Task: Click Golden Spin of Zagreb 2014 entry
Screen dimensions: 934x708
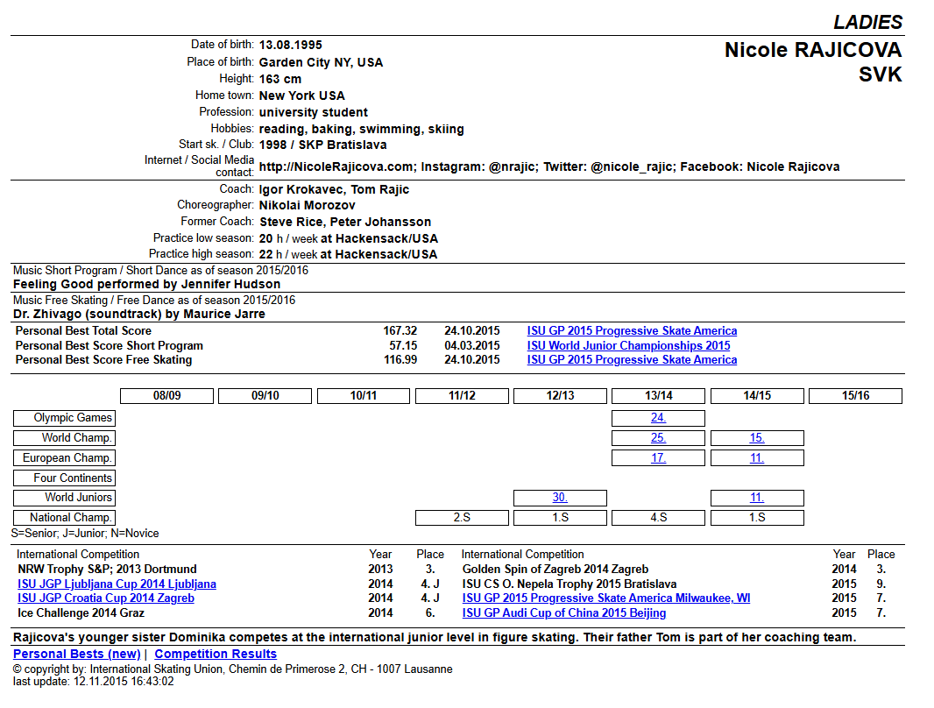Action: (x=555, y=570)
